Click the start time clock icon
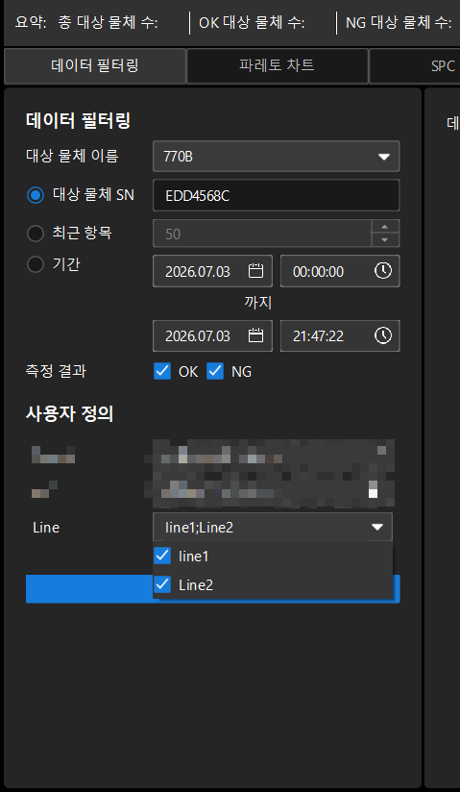This screenshot has width=460, height=792. 383,271
